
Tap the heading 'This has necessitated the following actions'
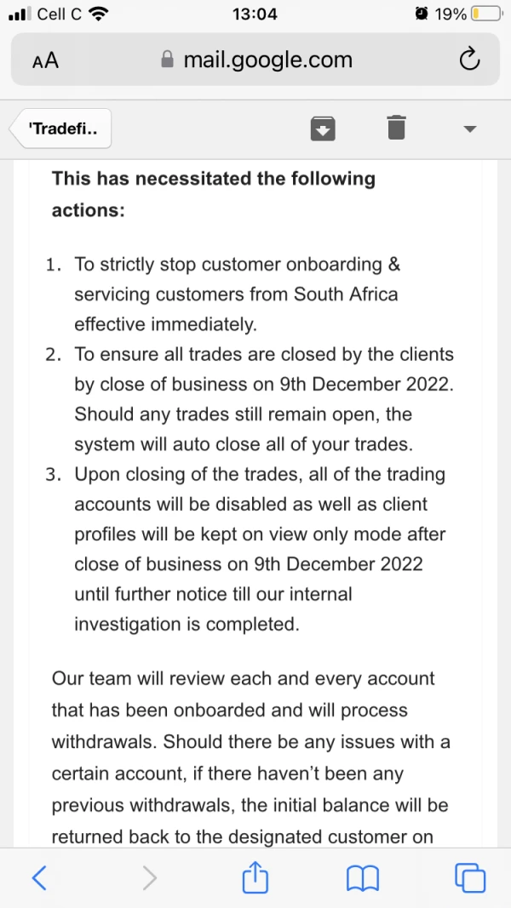pos(213,193)
